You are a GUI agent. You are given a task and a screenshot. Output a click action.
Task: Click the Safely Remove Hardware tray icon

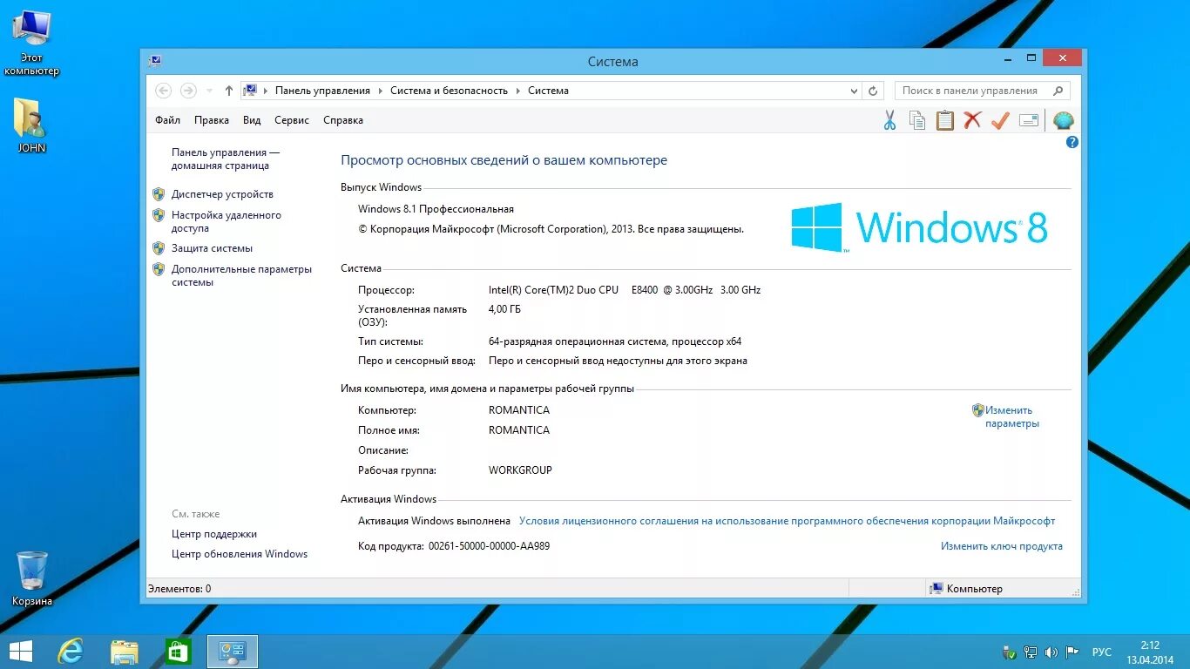pyautogui.click(x=1010, y=652)
